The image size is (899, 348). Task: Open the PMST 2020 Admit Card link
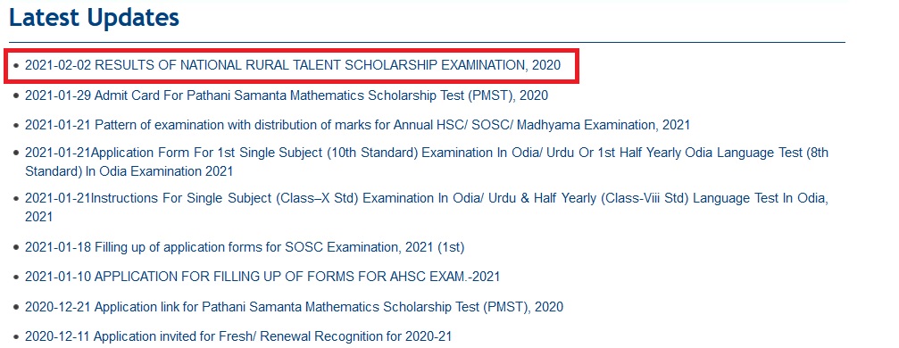click(286, 95)
